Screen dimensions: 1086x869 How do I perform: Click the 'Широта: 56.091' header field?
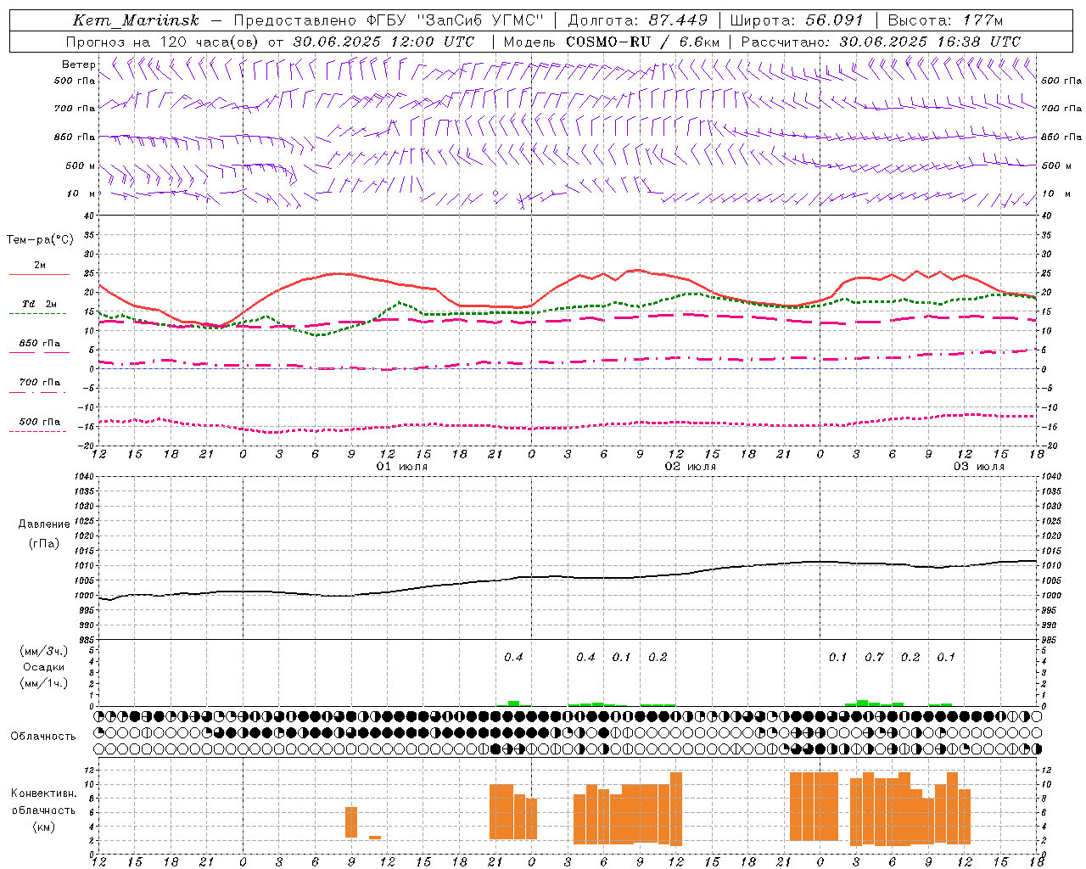tap(796, 20)
